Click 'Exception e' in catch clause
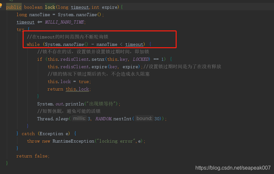 [x=54, y=134]
